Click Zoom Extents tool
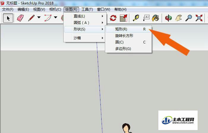The image size is (208, 133). coord(199,18)
